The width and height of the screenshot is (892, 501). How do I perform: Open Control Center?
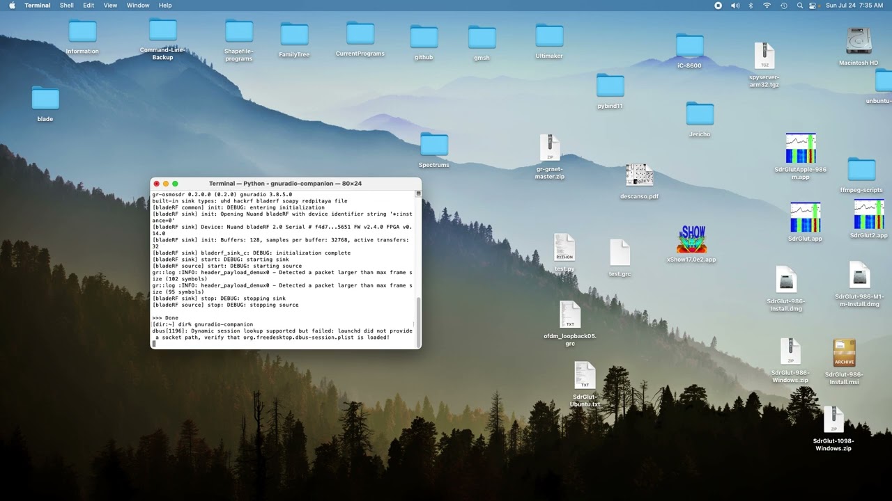pyautogui.click(x=813, y=5)
